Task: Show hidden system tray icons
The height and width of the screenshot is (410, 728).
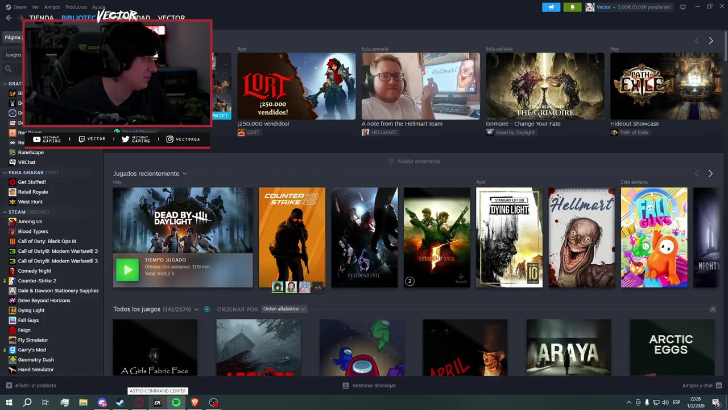Action: (628, 403)
